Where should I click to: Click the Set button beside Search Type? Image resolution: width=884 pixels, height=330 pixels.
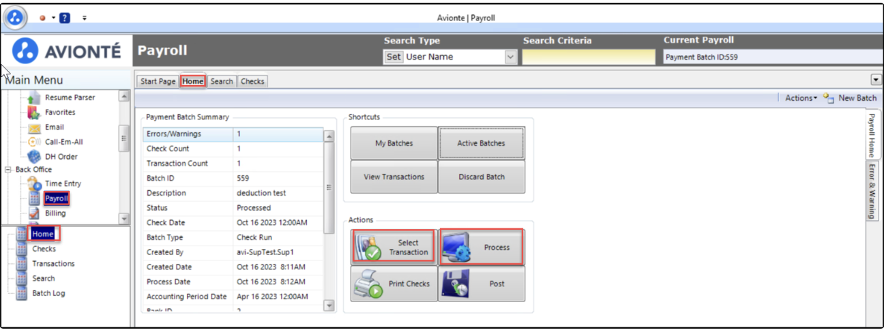(394, 57)
